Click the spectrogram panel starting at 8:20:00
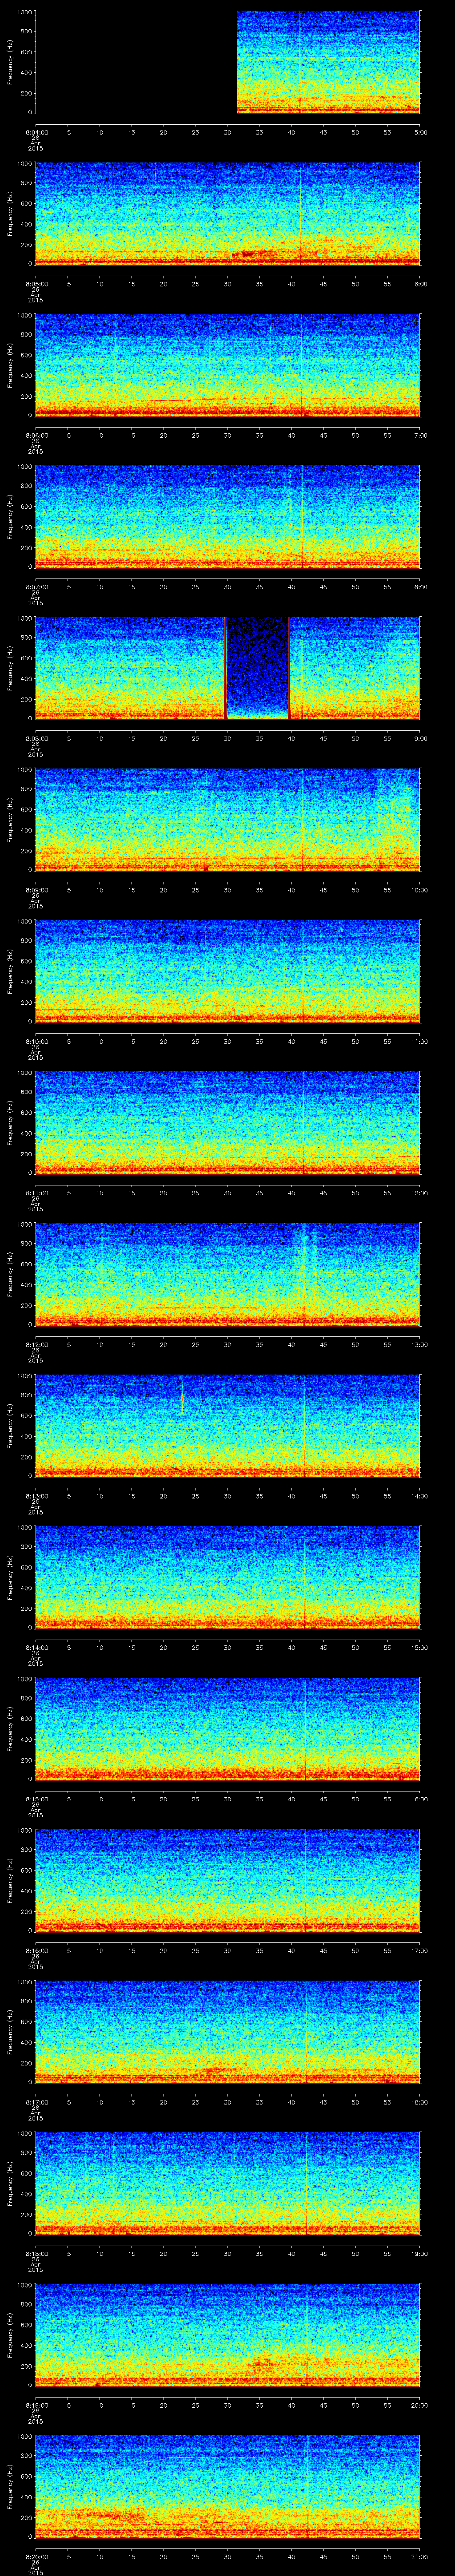Image resolution: width=455 pixels, height=2576 pixels. click(x=228, y=2485)
